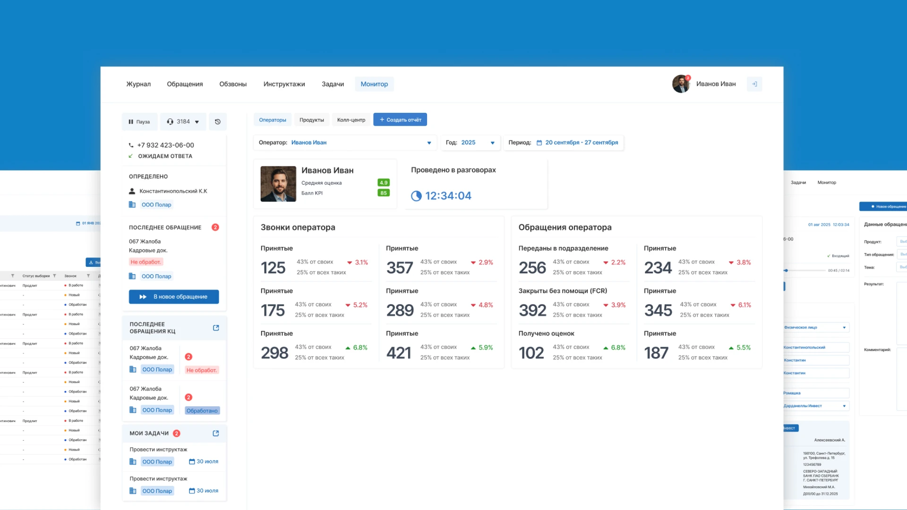
Task: Click the operator photo of Иванов Иван
Action: coord(278,184)
